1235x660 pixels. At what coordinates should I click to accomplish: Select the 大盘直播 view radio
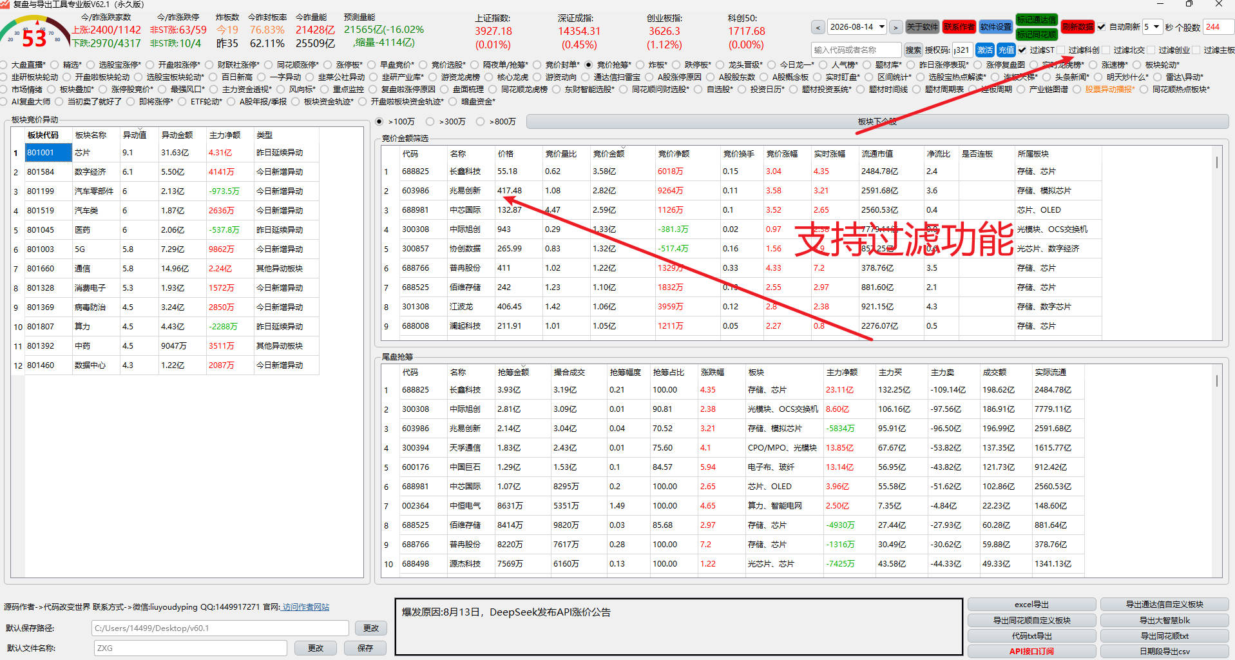point(4,64)
